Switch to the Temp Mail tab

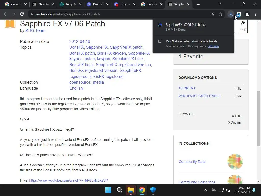(68, 4)
